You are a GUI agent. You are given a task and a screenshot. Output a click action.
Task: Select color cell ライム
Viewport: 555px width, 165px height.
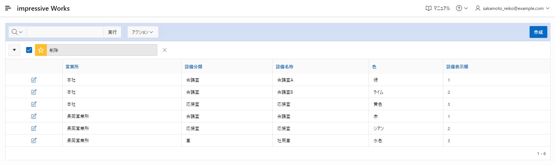tap(406, 92)
